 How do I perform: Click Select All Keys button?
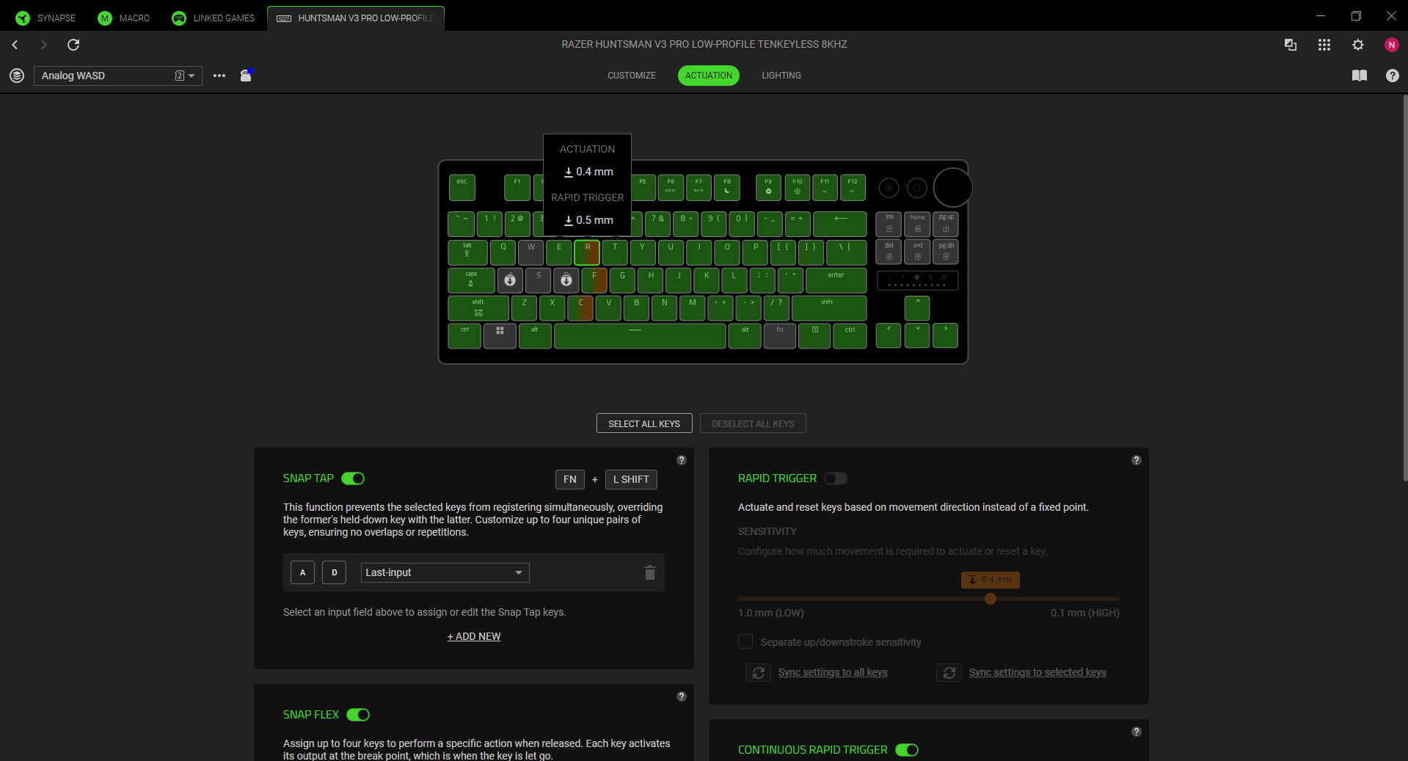[644, 423]
